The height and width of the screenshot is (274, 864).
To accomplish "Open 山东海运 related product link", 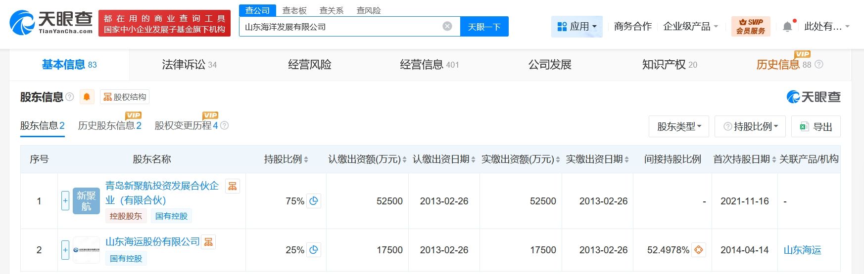I will pos(802,250).
